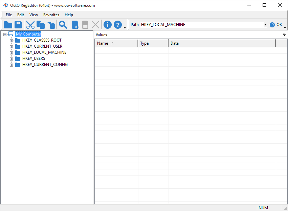Click into the Path input field
This screenshot has height=211, width=288.
coord(201,25)
